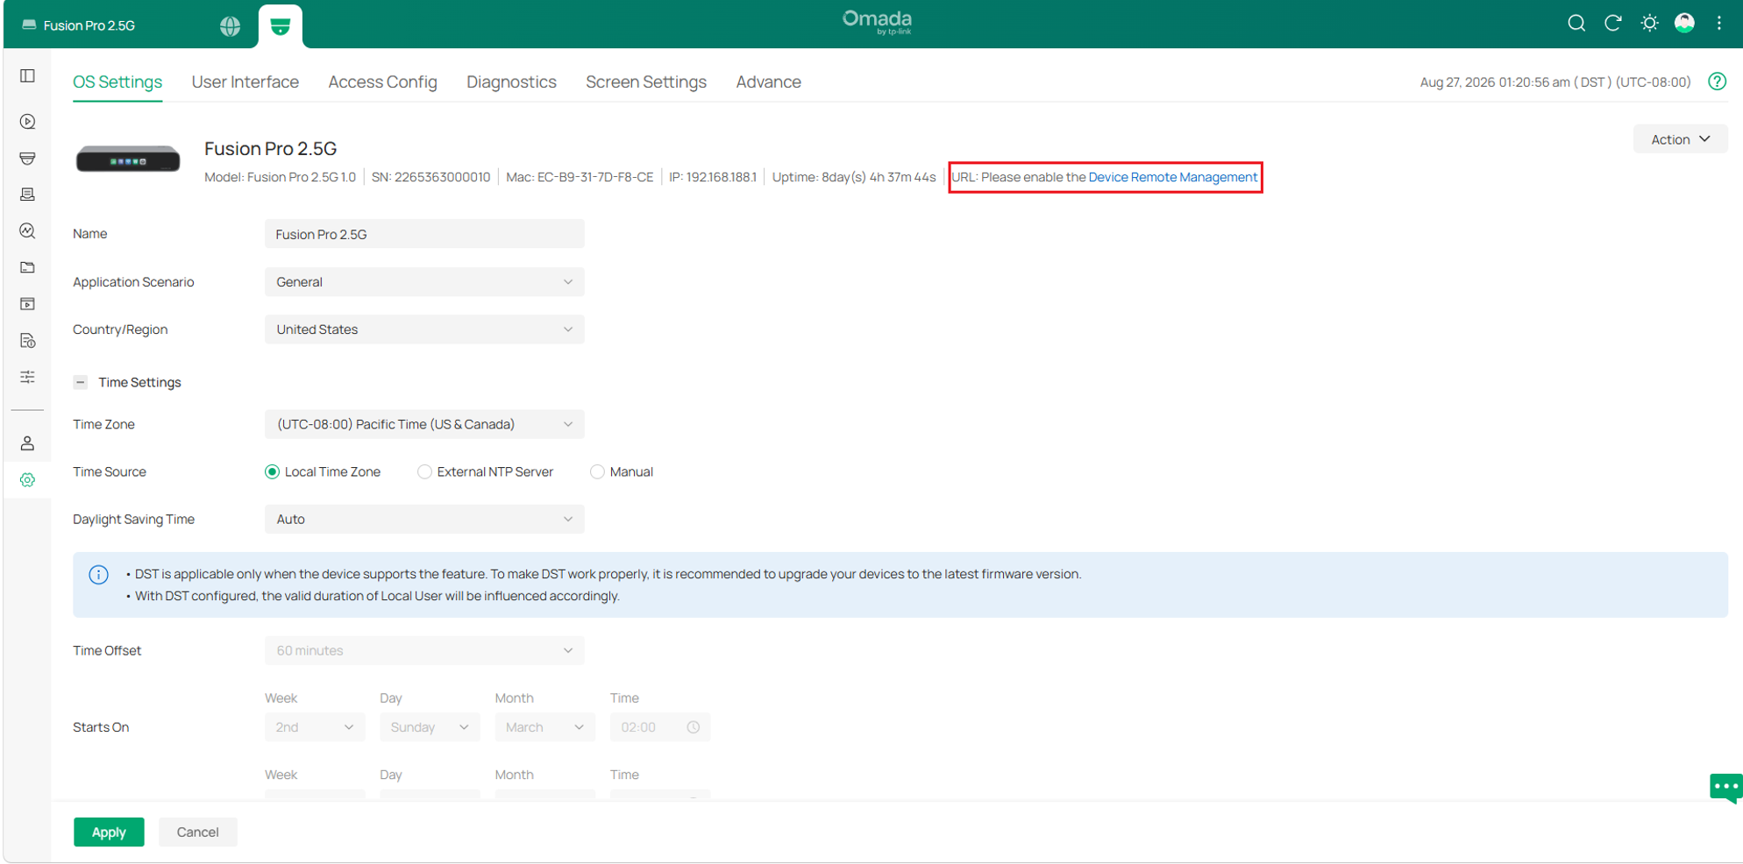Open the vertical three-dot more menu

[x=1719, y=24]
